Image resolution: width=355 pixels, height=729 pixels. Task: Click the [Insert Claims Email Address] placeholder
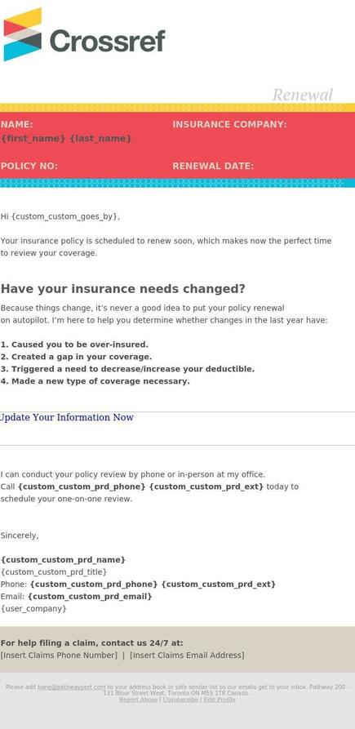(187, 656)
